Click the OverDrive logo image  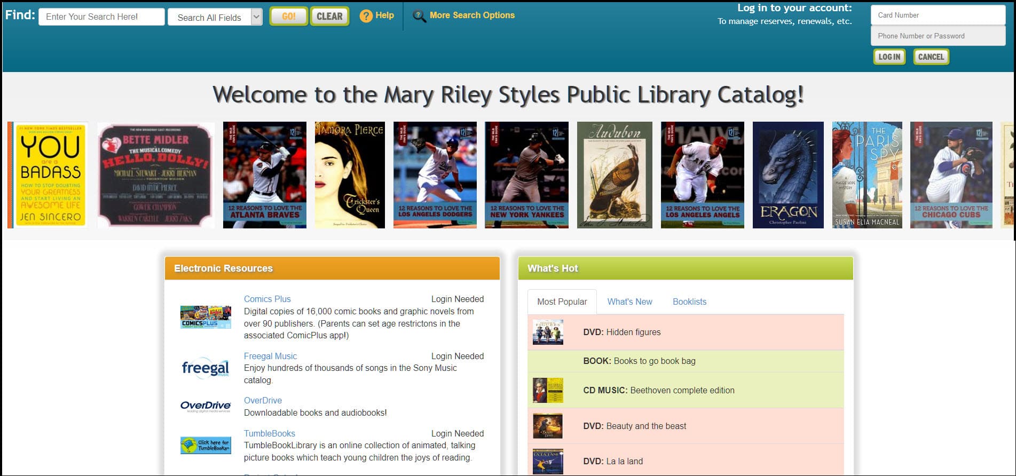[x=206, y=406]
